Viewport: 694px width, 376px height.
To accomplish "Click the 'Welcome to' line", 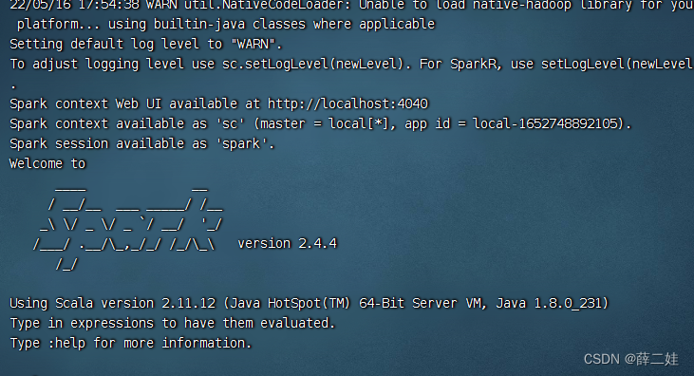I will pos(47,163).
